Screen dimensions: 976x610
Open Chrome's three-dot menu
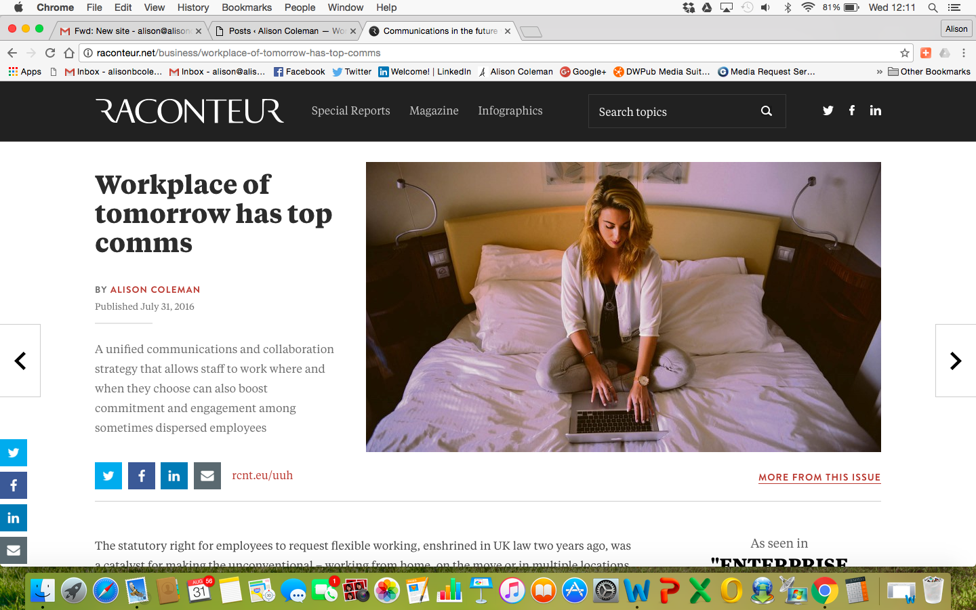coord(963,53)
